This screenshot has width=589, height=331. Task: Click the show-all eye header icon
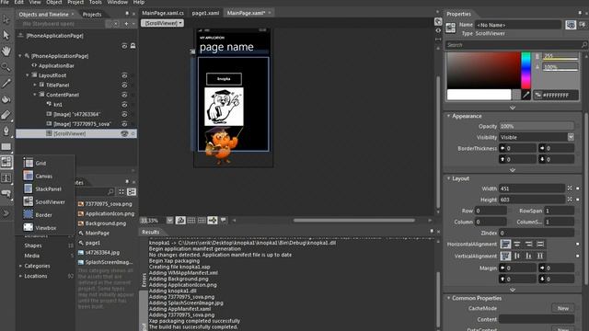tap(124, 46)
